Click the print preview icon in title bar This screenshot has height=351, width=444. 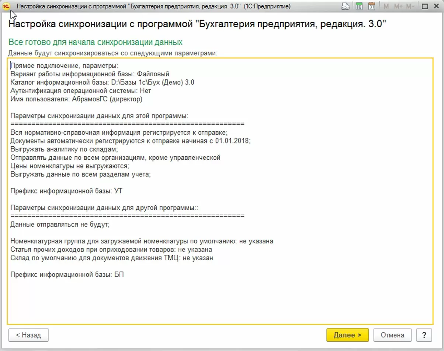[345, 6]
